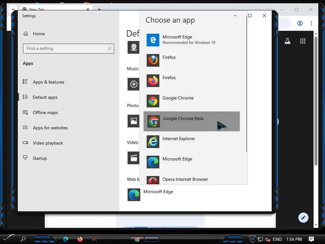325x244 pixels.
Task: Click the Music player default app icon
Action: coord(134,84)
